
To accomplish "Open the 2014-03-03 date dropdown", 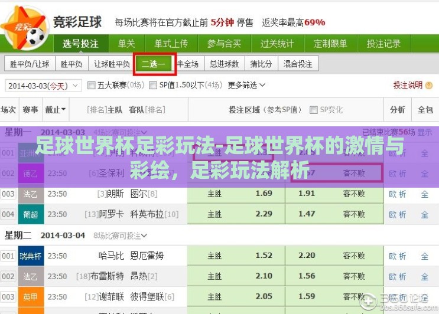I will [43, 86].
